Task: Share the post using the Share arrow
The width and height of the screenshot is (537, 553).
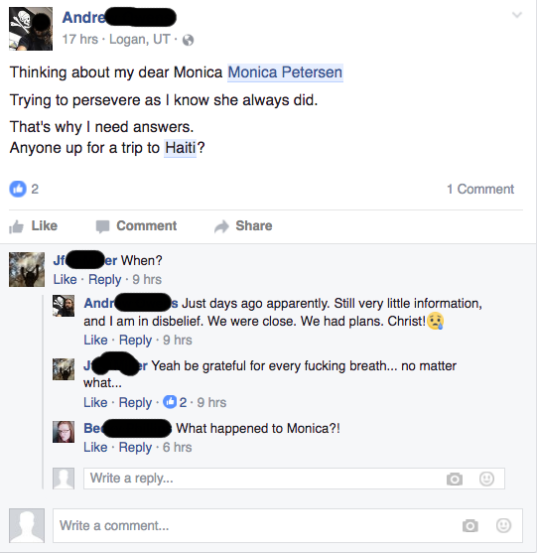Action: point(243,226)
